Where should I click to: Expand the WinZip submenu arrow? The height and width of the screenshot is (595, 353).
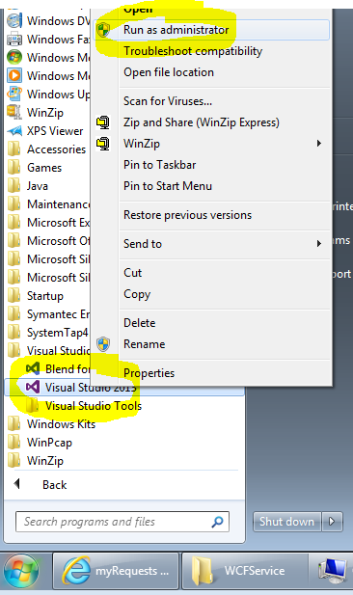319,144
